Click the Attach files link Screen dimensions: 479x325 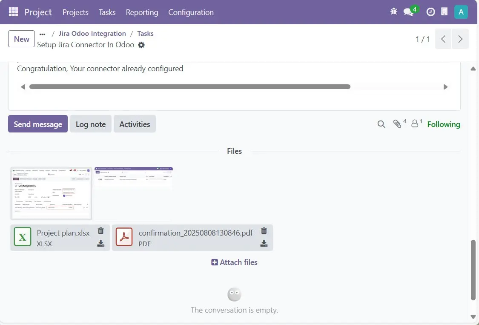pos(234,262)
